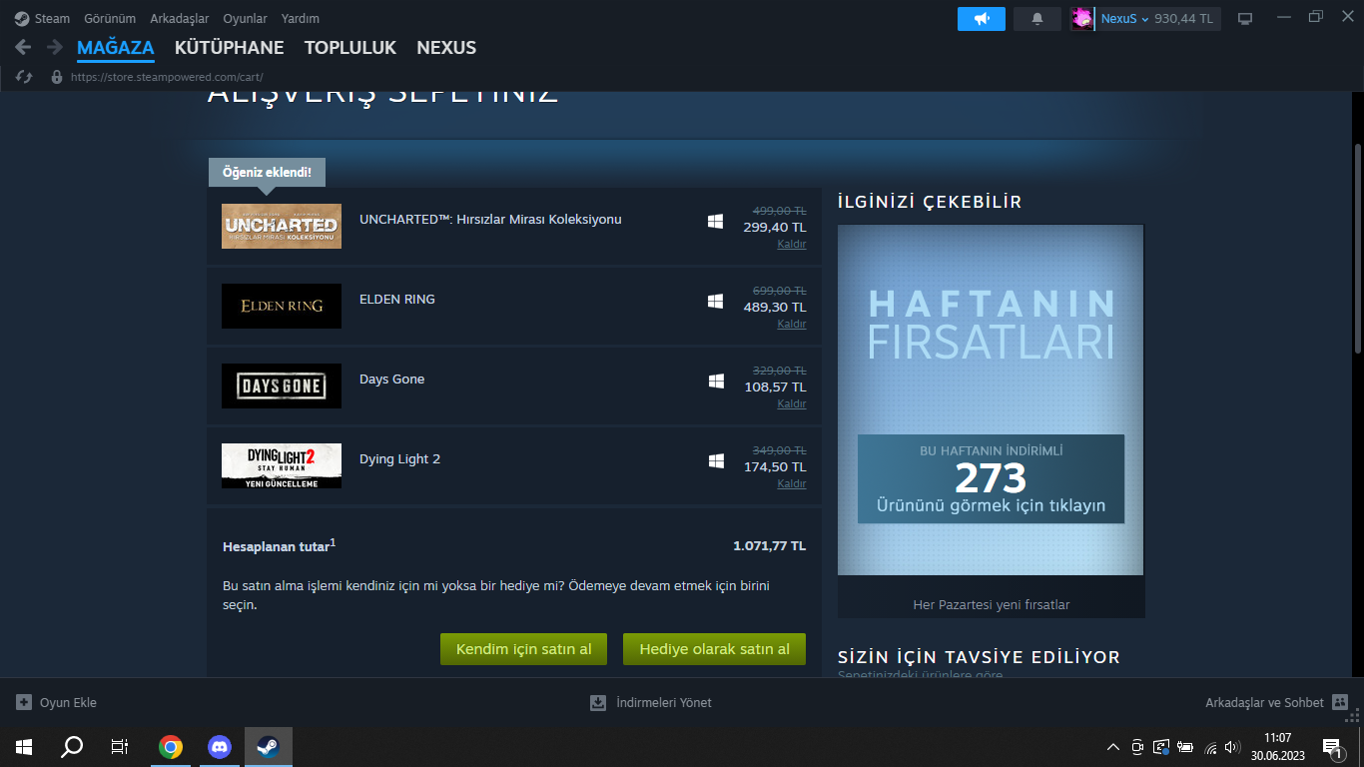Open the NEXUS profile tab
The width and height of the screenshot is (1364, 767).
[446, 48]
